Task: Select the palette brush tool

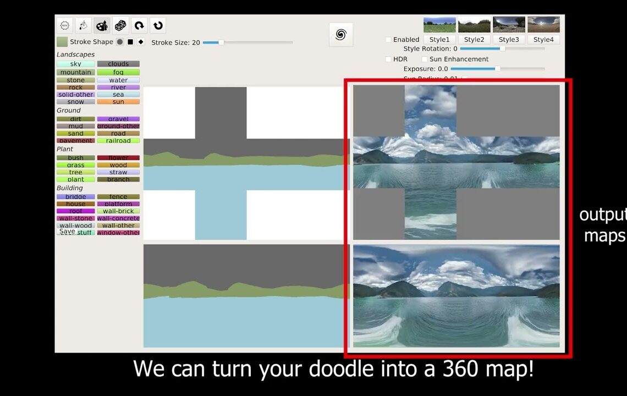Action: (x=102, y=25)
